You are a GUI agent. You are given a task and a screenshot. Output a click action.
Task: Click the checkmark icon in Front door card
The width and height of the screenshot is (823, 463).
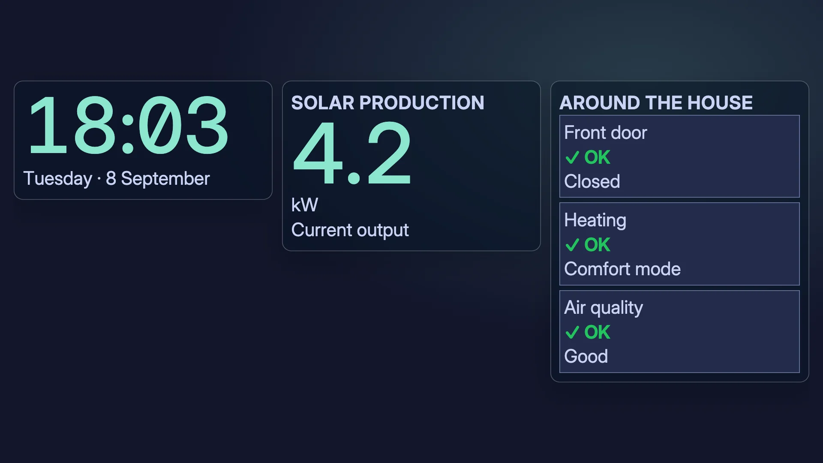tap(572, 157)
